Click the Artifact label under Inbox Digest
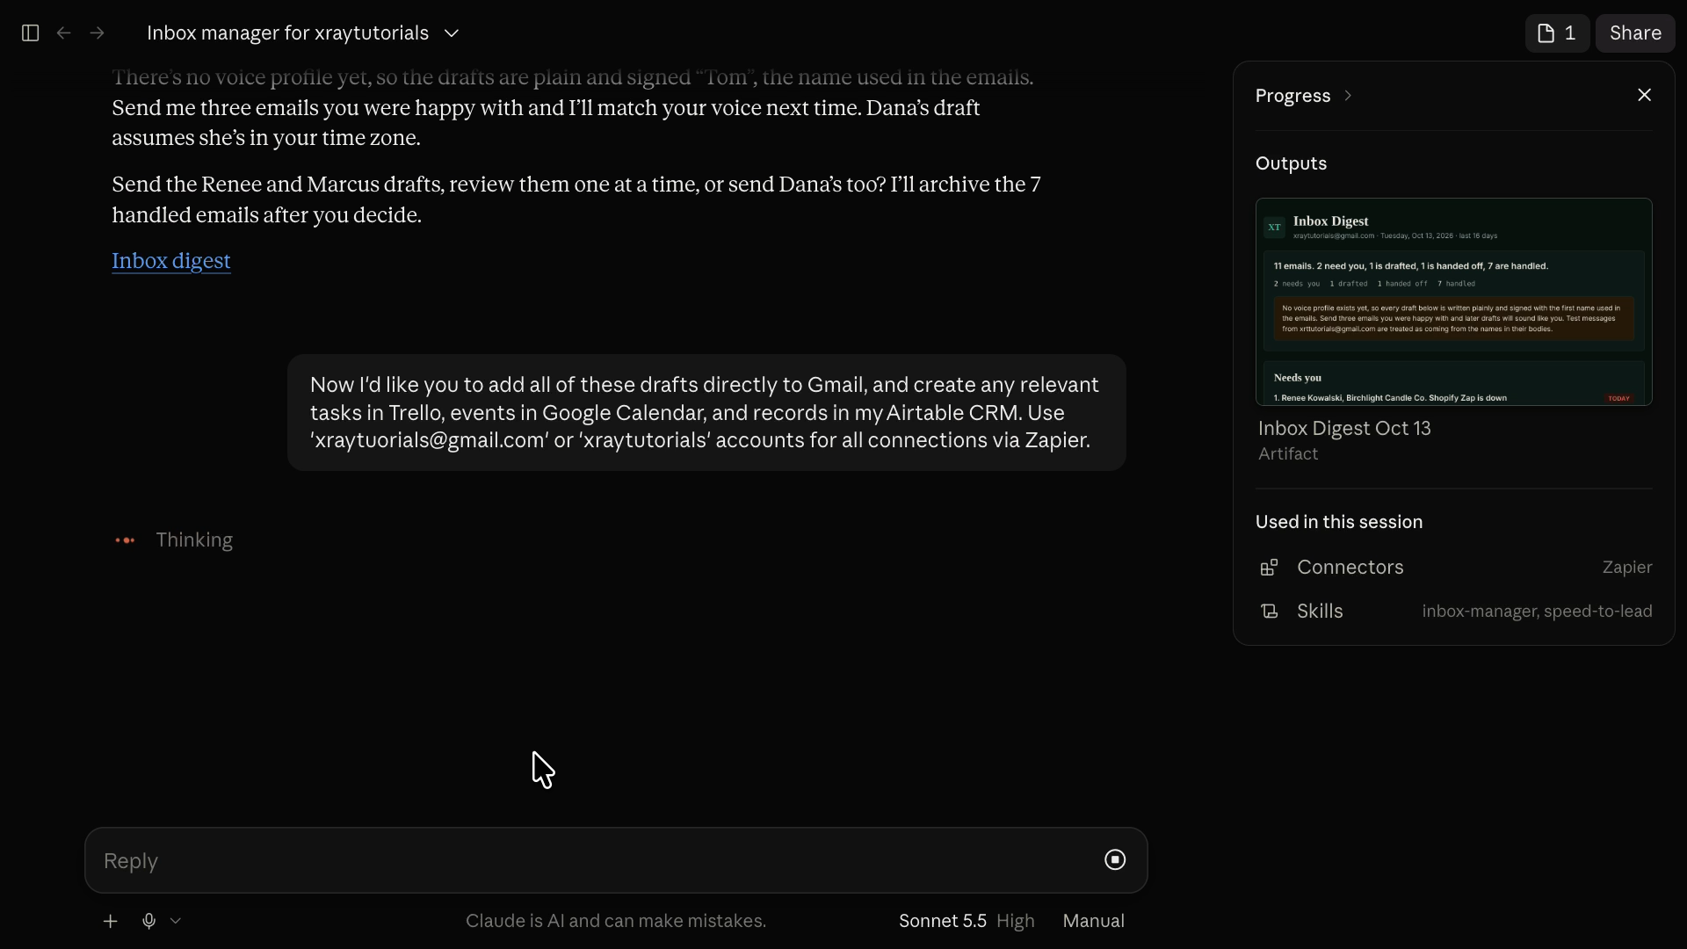This screenshot has width=1687, height=949. tap(1287, 454)
